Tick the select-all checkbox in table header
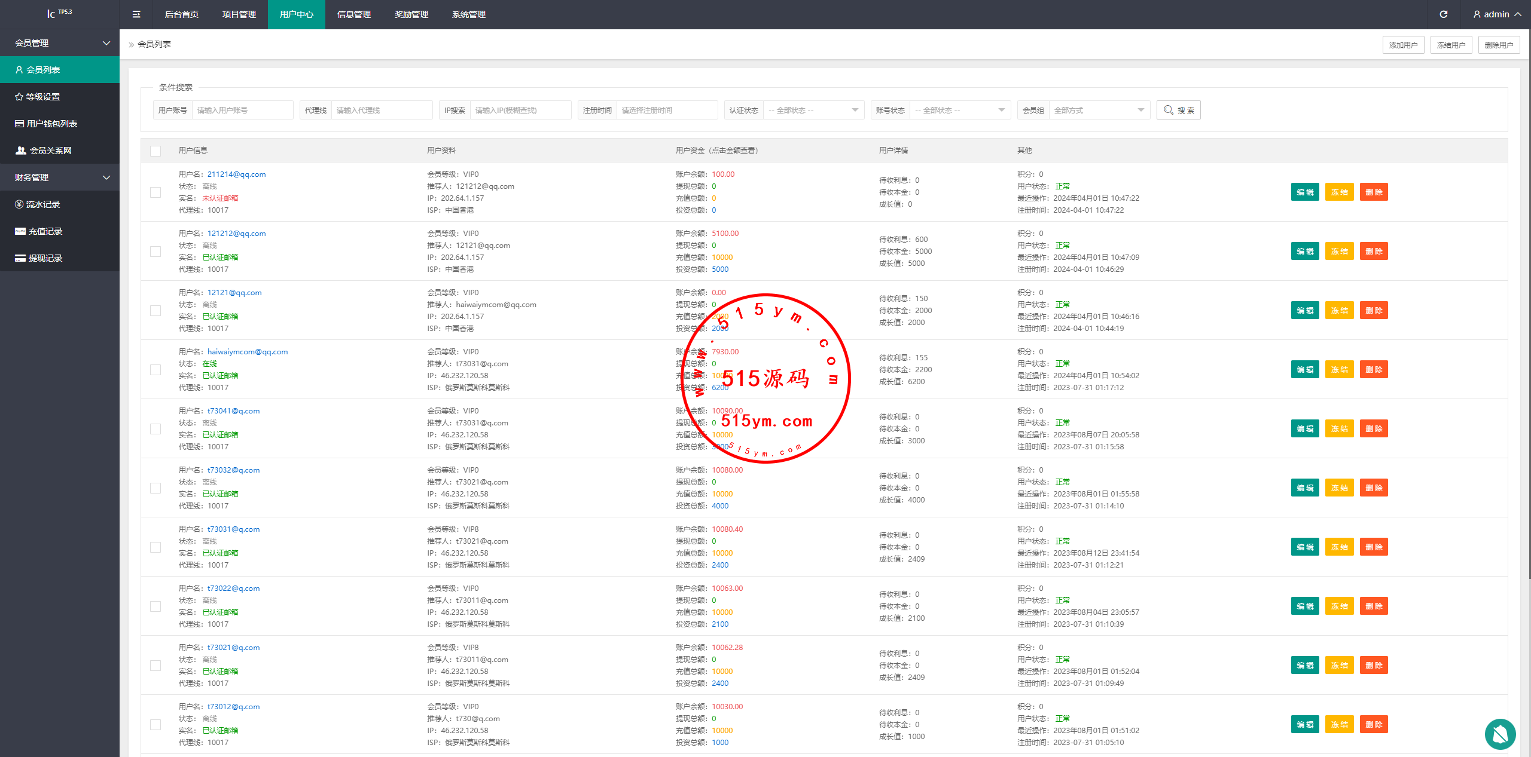Image resolution: width=1531 pixels, height=757 pixels. 155,151
